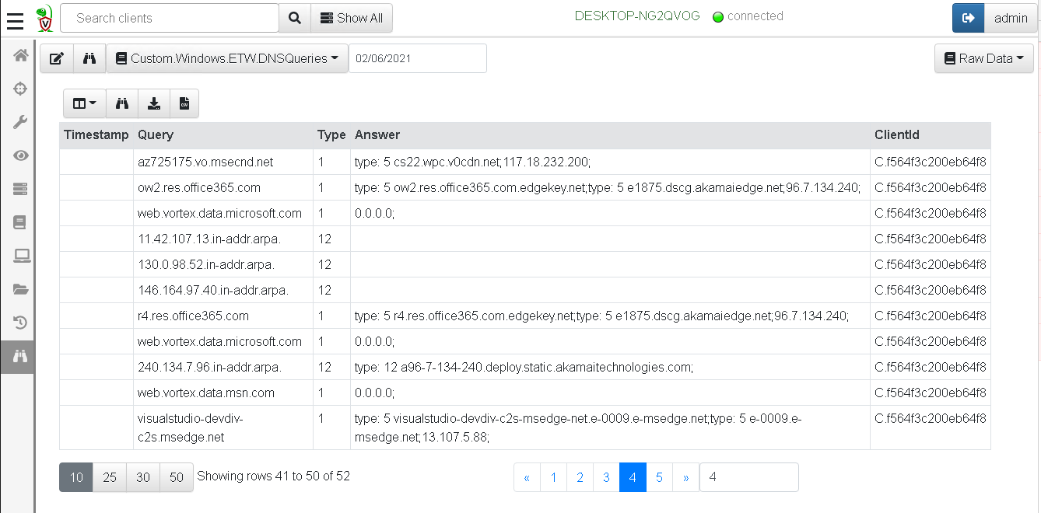
Task: Open the column visibility selector dropdown
Action: pos(84,103)
